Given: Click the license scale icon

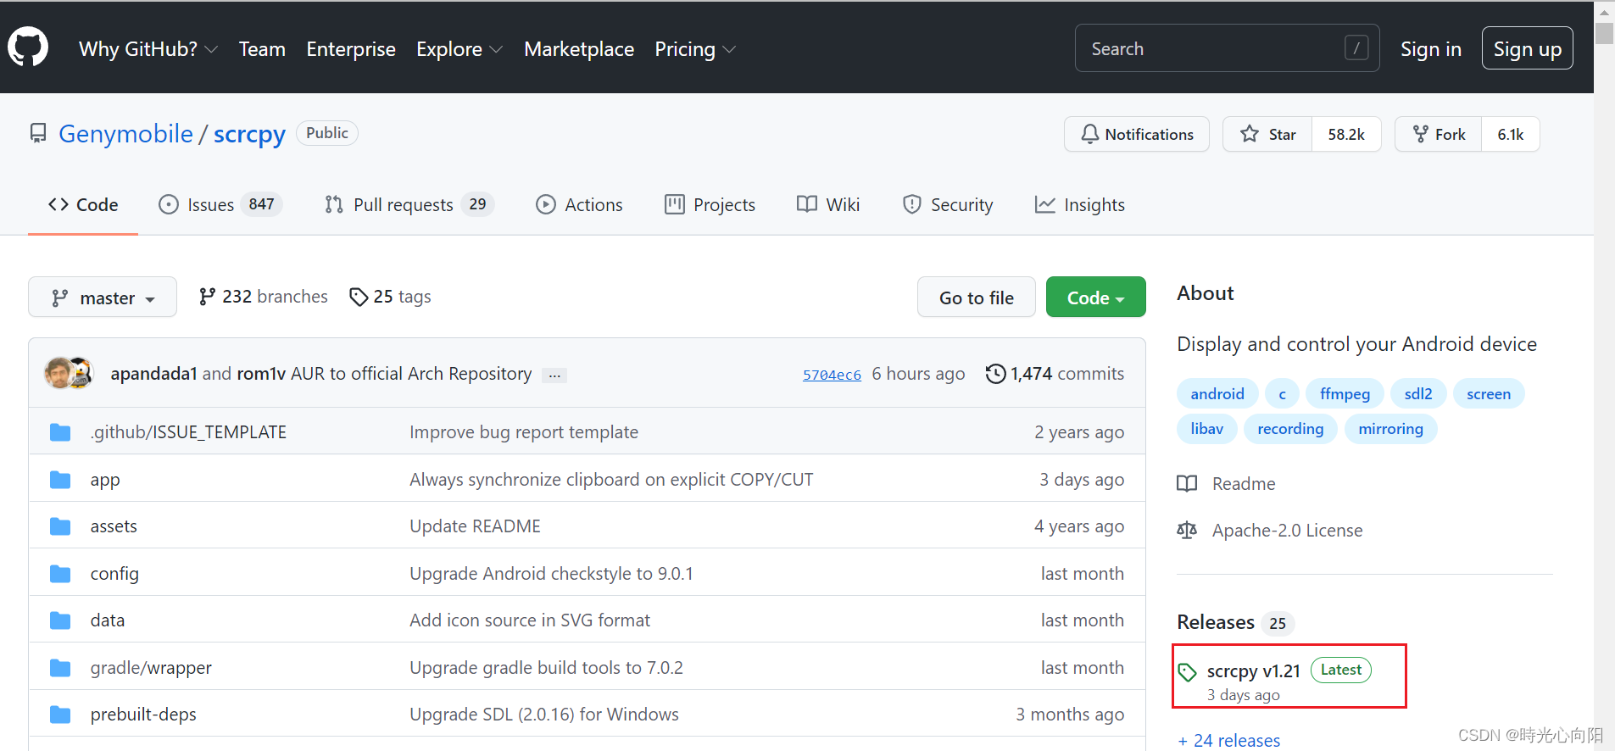Looking at the screenshot, I should pos(1187,531).
